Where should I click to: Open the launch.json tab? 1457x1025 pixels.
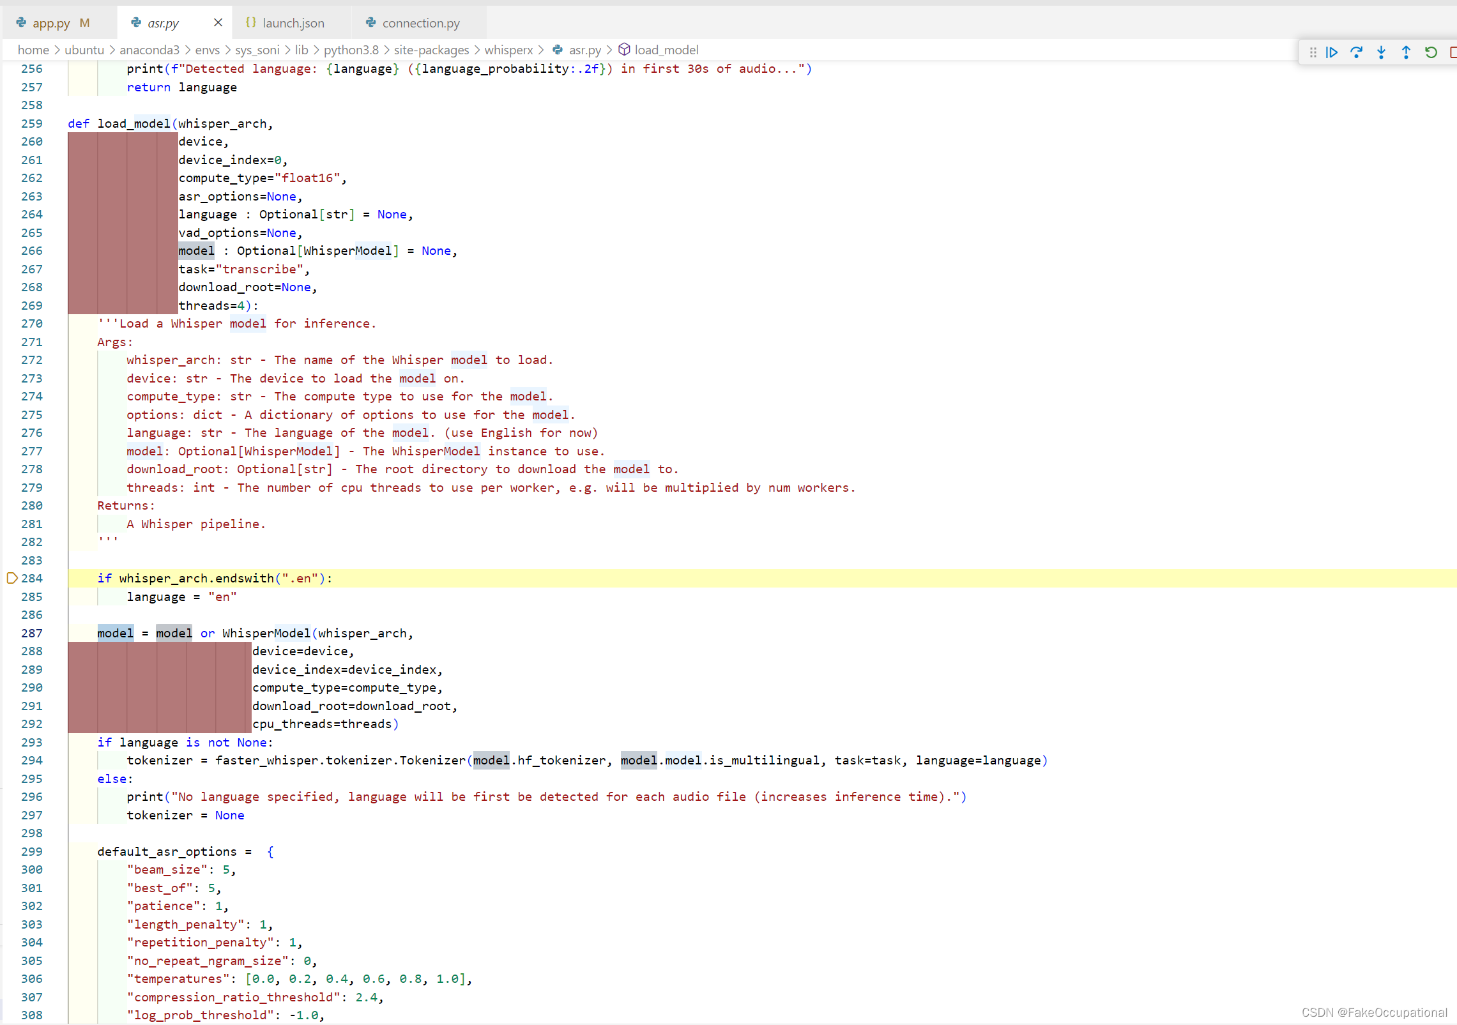pyautogui.click(x=293, y=23)
